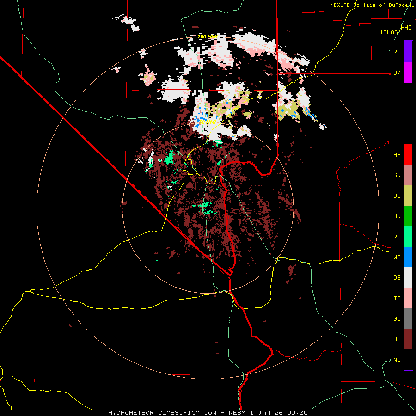Click the RF legend label
The image size is (416, 416).
tap(397, 52)
